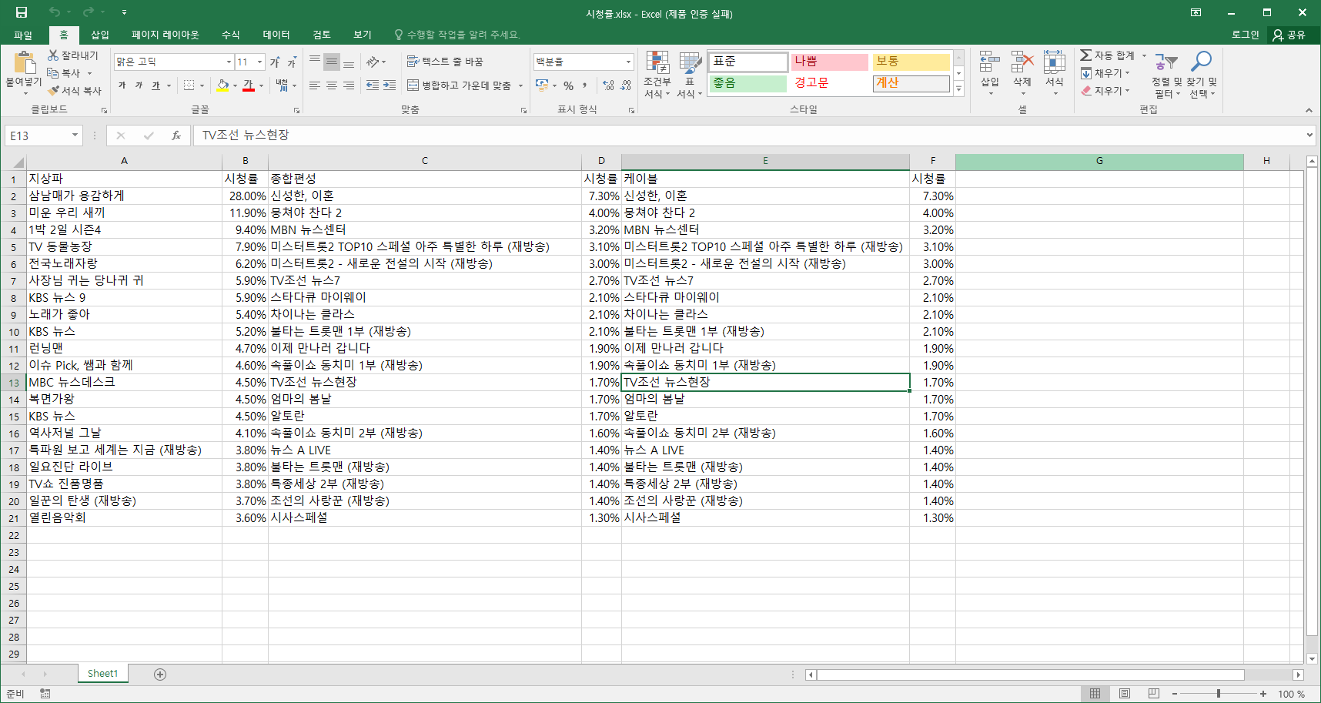Activate the 서식 복사 format painter

click(x=74, y=91)
